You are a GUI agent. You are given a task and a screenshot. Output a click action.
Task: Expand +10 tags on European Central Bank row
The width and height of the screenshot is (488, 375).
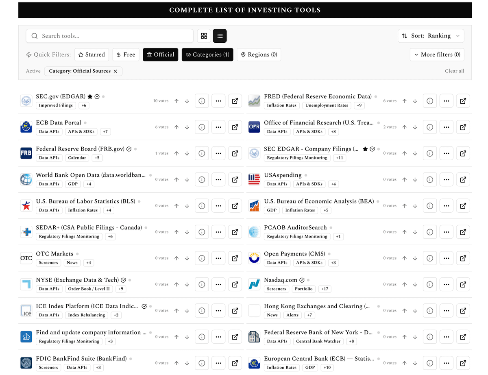[327, 368]
